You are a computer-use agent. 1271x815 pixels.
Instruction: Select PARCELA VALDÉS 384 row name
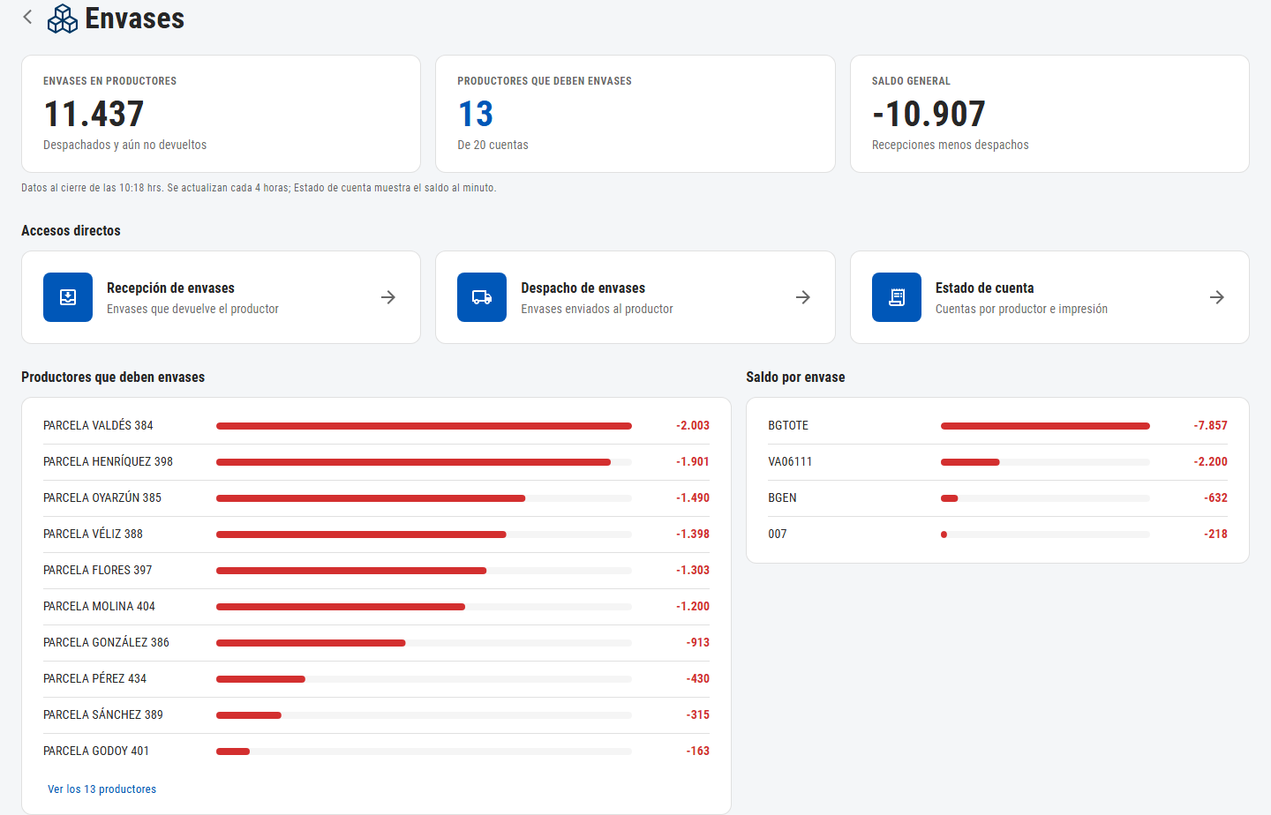coord(98,426)
